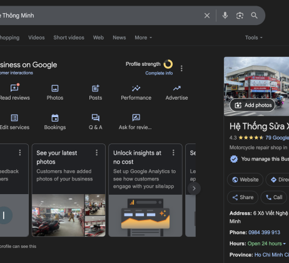Advance card carousel with next arrow
This screenshot has height=263, width=289.
click(x=194, y=188)
